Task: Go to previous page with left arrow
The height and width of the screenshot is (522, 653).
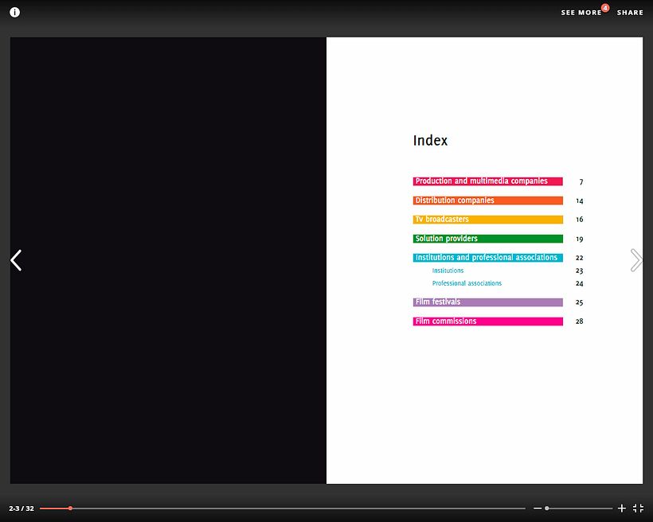Action: coord(16,260)
